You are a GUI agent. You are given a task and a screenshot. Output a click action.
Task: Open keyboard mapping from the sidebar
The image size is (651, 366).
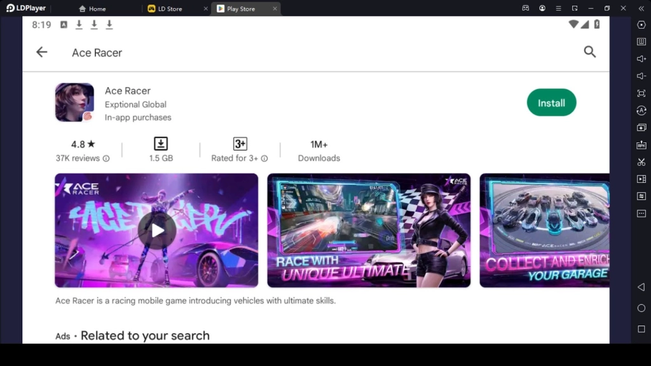(641, 41)
